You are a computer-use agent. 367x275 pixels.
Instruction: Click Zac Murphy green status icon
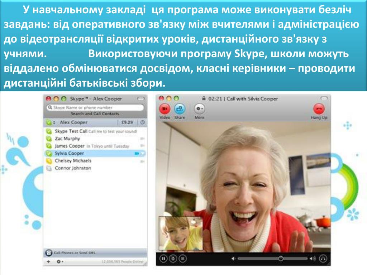[49, 139]
